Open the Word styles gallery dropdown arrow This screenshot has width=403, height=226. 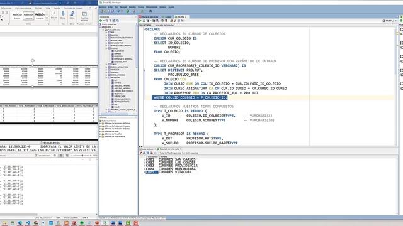click(x=47, y=19)
